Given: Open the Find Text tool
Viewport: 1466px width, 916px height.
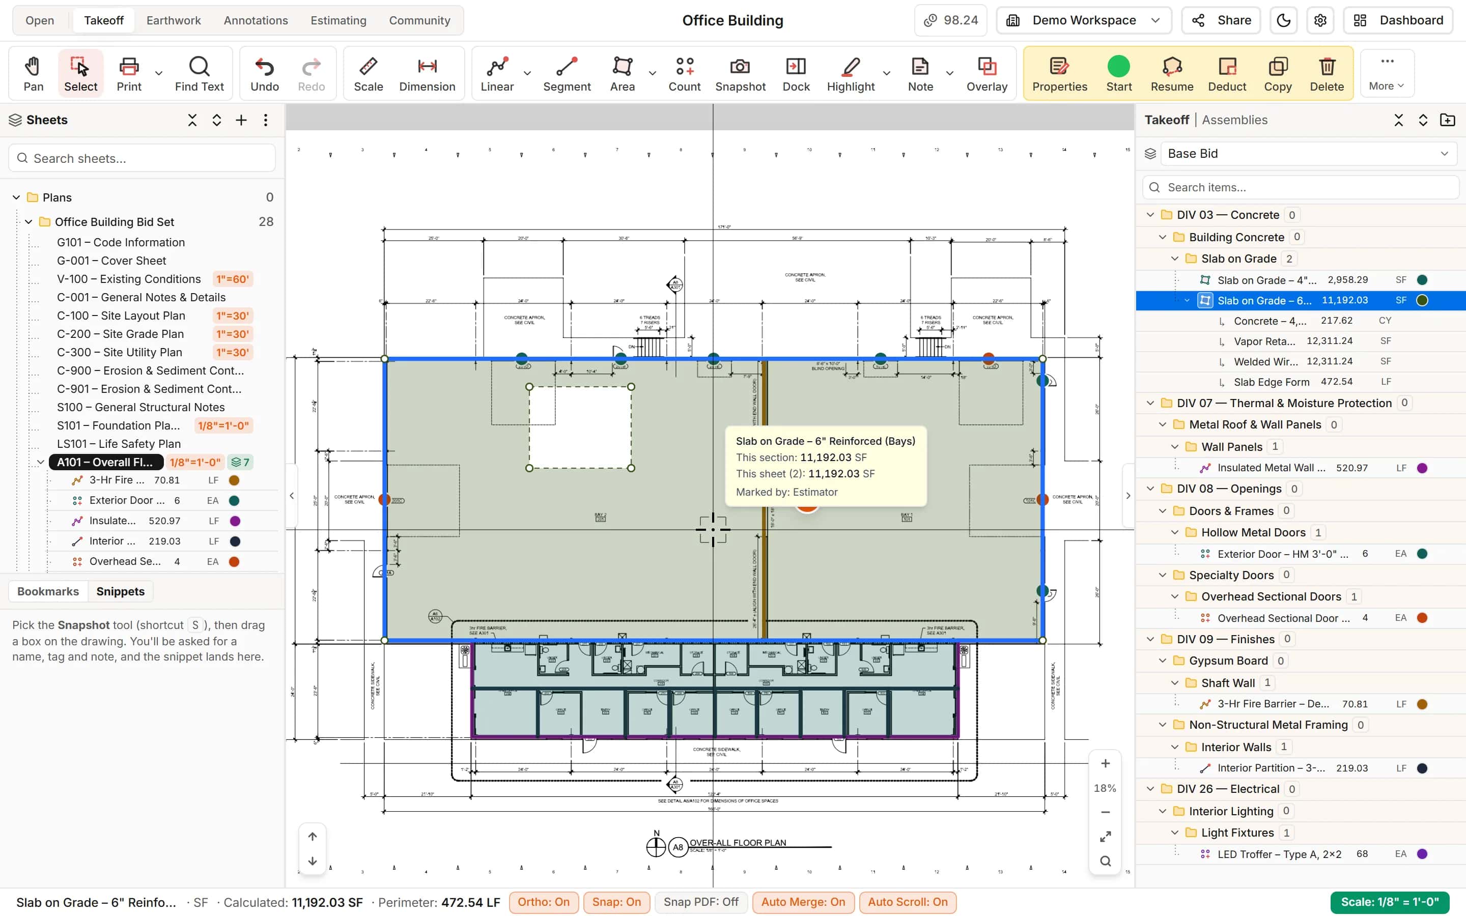Looking at the screenshot, I should 200,74.
